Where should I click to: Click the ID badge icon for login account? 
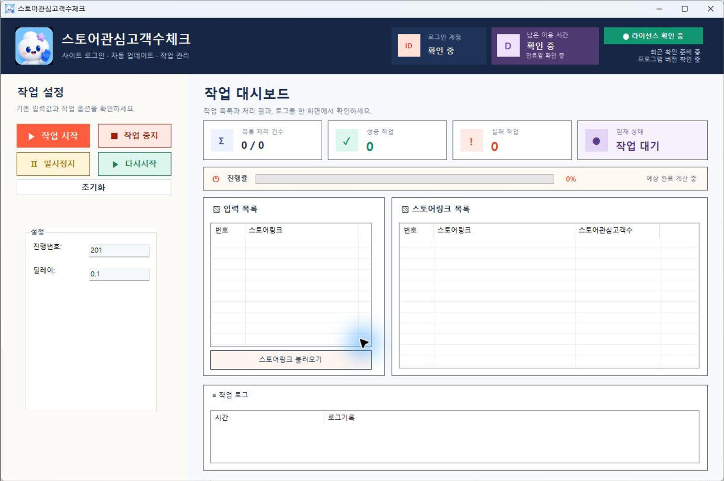coord(409,46)
